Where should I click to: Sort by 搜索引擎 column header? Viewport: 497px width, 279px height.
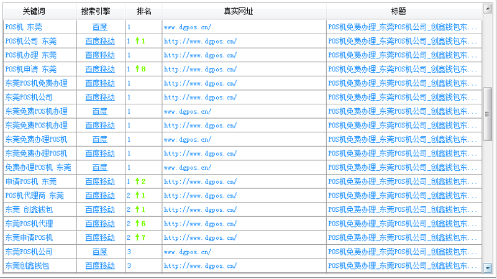pos(96,11)
